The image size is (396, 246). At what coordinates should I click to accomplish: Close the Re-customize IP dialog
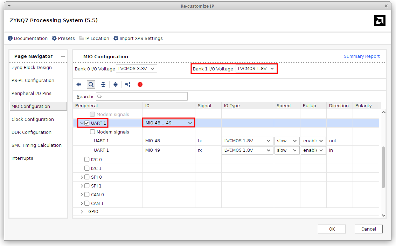coord(386,6)
